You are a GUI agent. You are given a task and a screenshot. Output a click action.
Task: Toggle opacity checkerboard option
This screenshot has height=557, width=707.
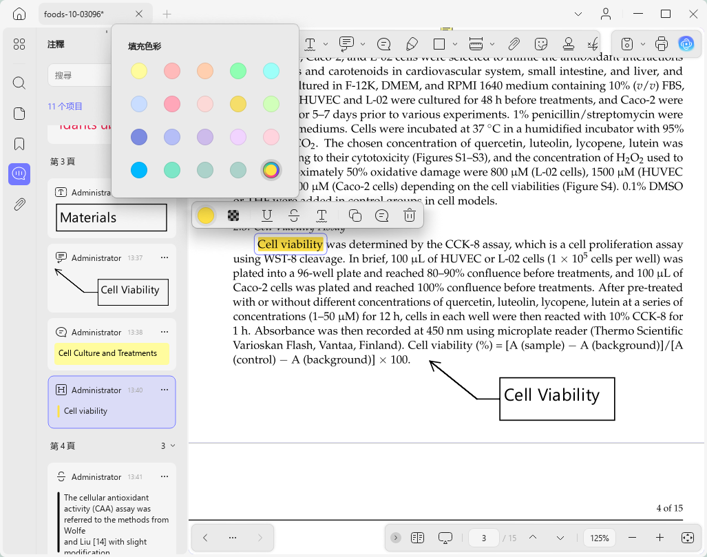[233, 216]
